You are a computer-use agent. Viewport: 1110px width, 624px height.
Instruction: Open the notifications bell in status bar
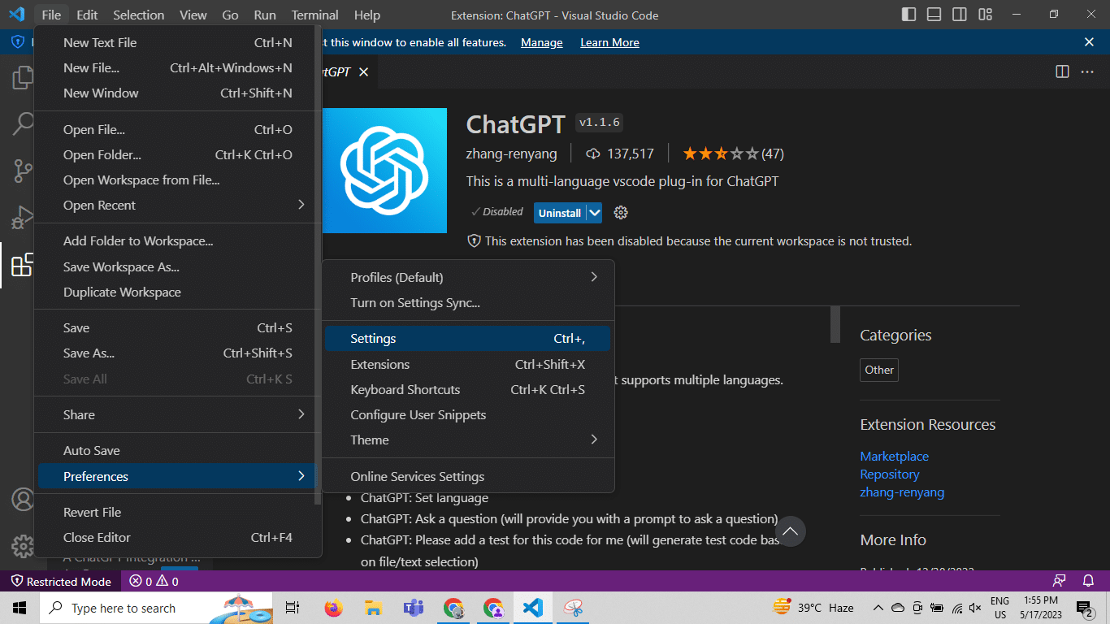click(1088, 581)
